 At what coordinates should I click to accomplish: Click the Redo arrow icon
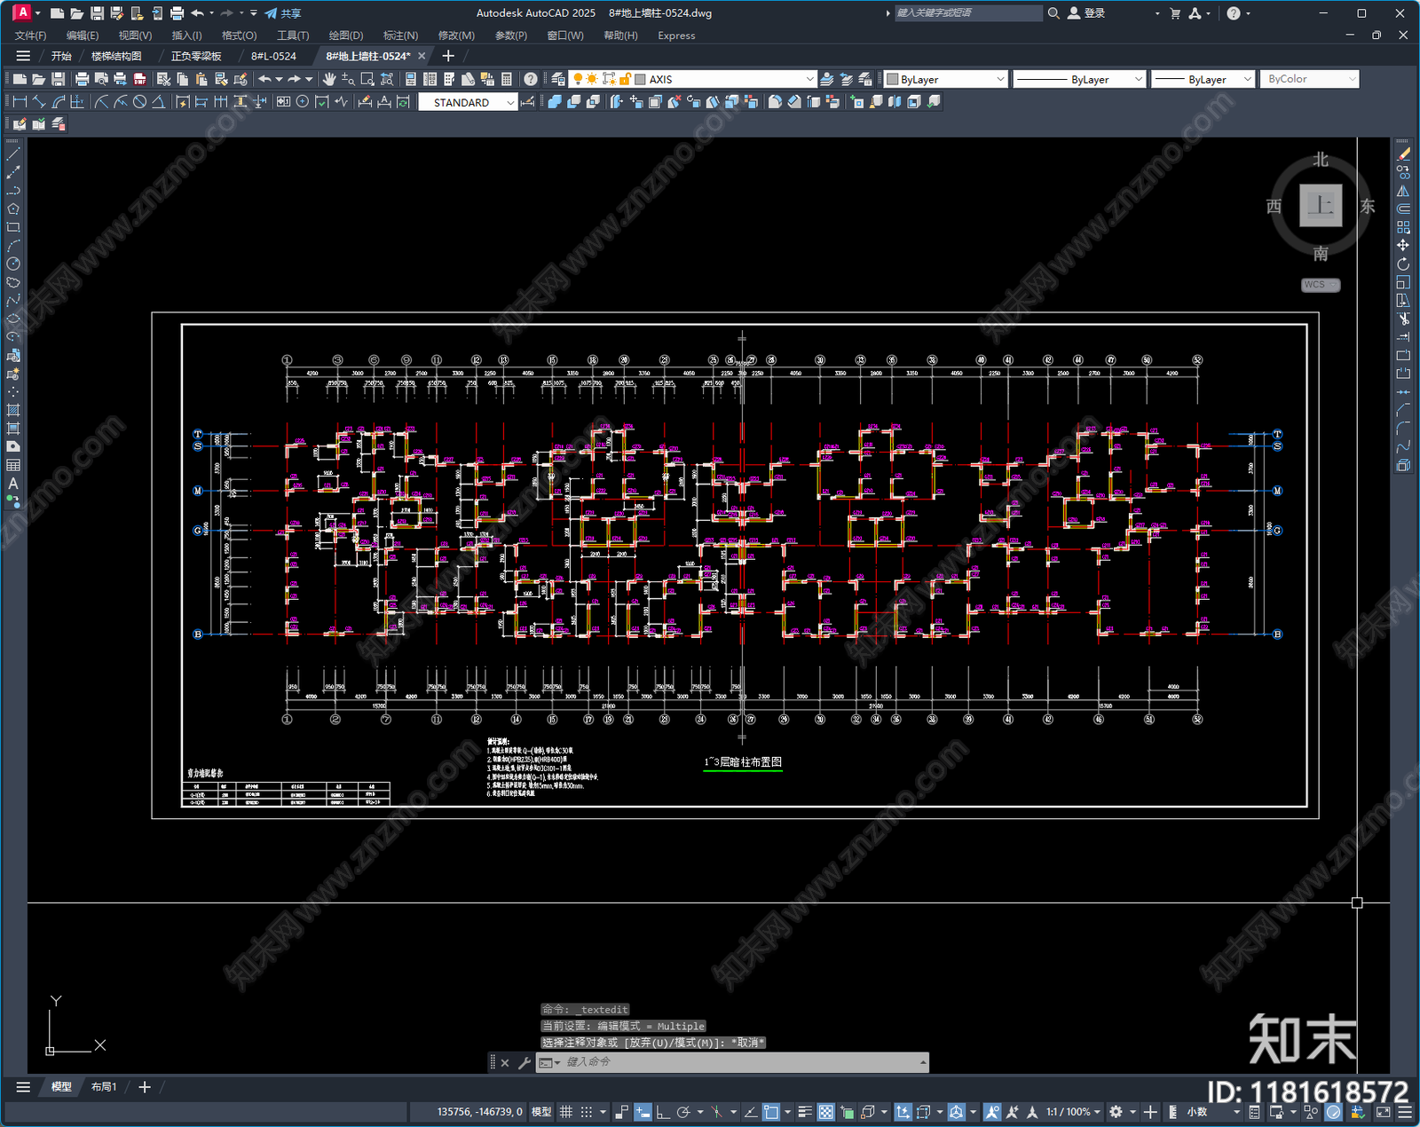click(x=294, y=79)
